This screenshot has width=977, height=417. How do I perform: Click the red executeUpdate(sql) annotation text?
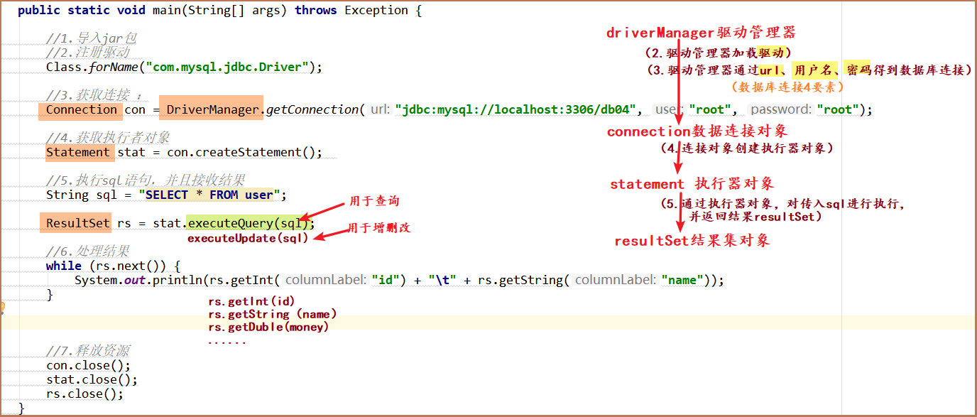248,239
